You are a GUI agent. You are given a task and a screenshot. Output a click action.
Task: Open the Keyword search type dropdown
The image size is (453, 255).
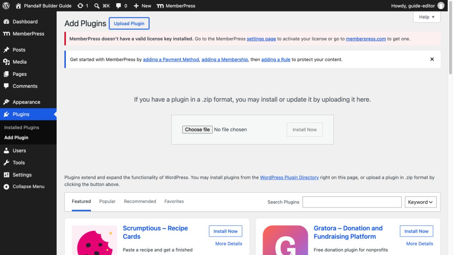click(x=421, y=202)
